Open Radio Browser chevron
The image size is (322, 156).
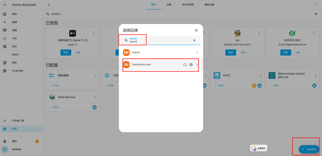[x=96, y=97]
